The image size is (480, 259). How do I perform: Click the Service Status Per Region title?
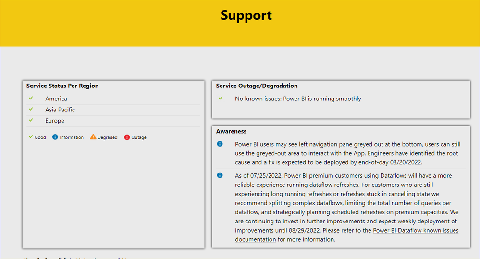[x=62, y=86]
